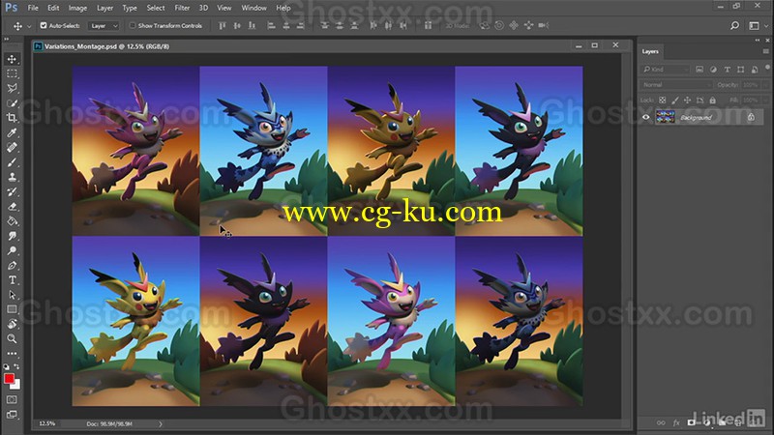Screen dimensions: 774x435
Task: Switch to the Layers tab
Action: (x=650, y=51)
